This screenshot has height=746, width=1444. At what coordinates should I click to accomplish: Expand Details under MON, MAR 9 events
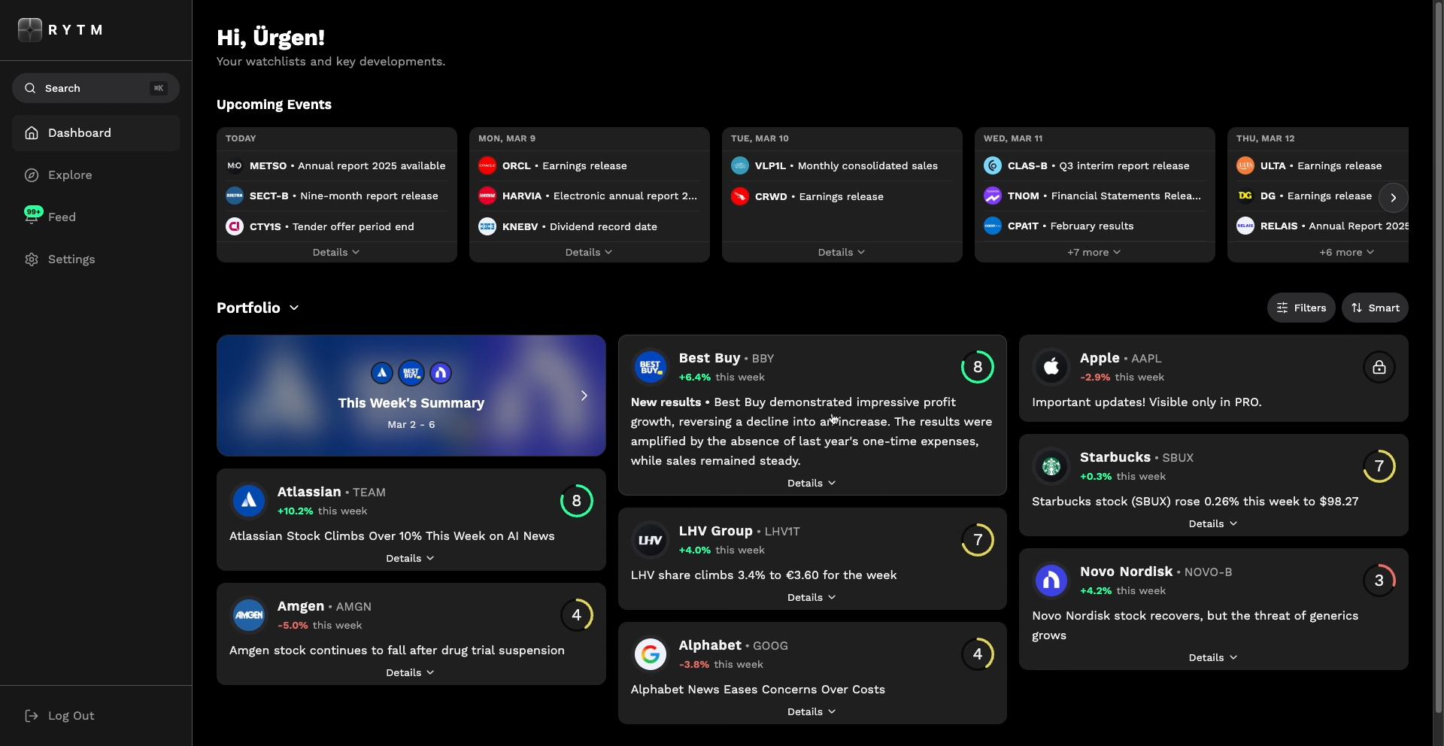(589, 252)
